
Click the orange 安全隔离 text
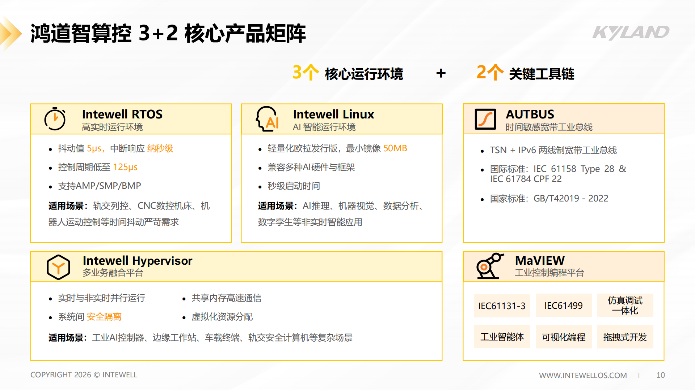104,316
